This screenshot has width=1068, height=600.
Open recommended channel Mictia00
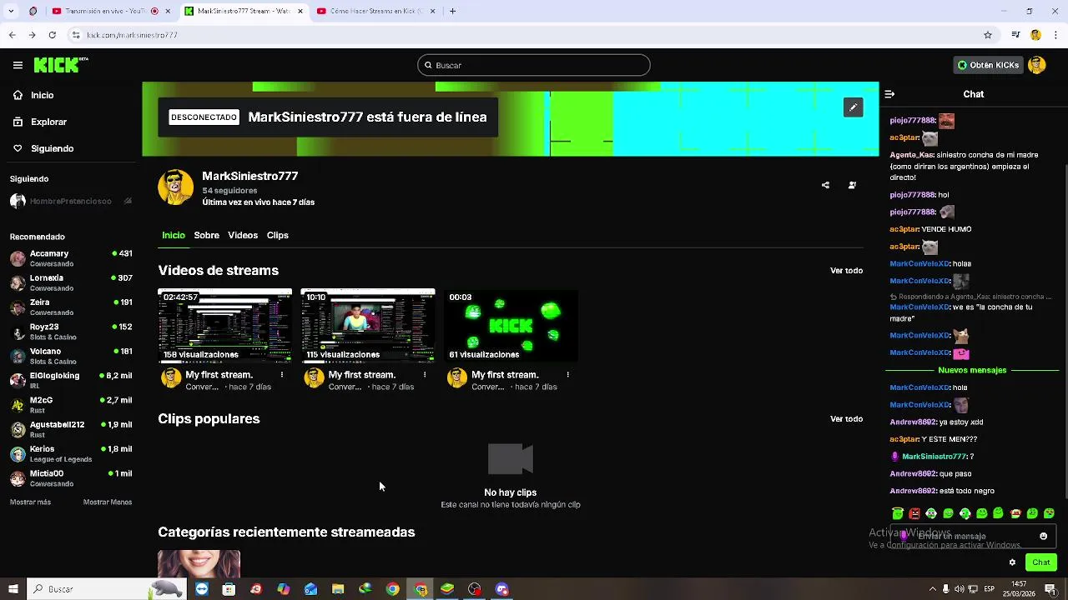point(71,478)
